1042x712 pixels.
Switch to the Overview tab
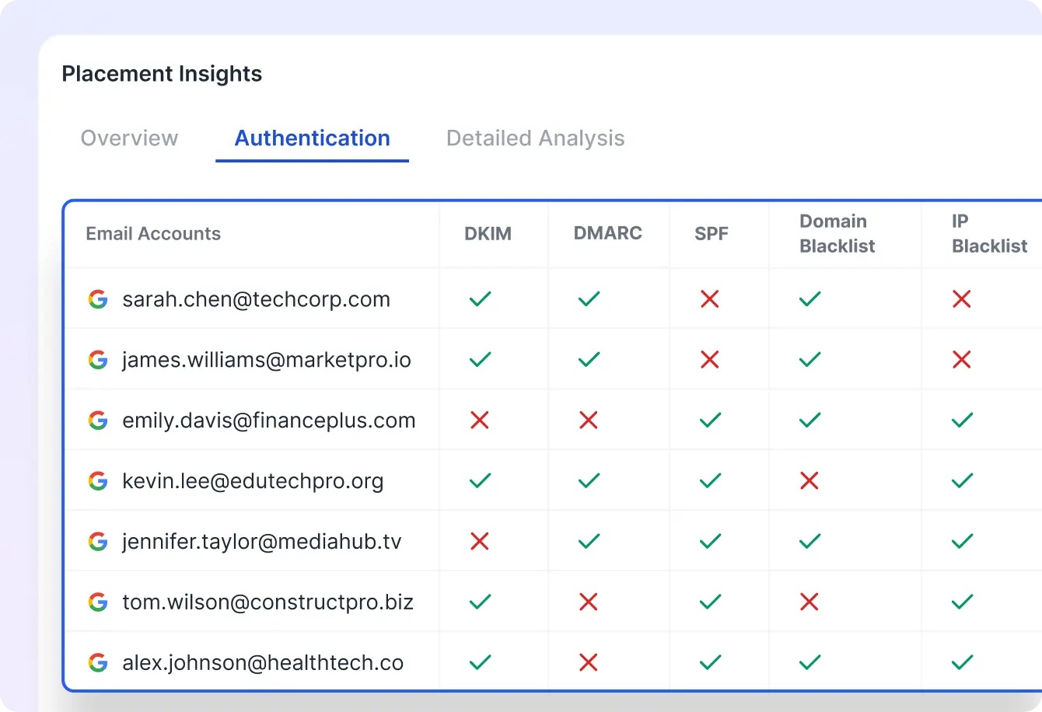(129, 138)
